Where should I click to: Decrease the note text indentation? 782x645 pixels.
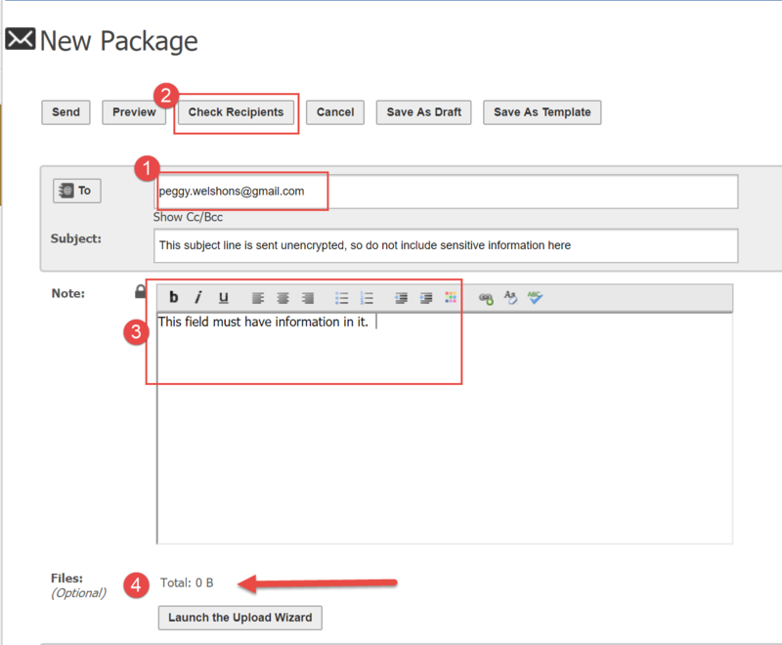tap(399, 297)
